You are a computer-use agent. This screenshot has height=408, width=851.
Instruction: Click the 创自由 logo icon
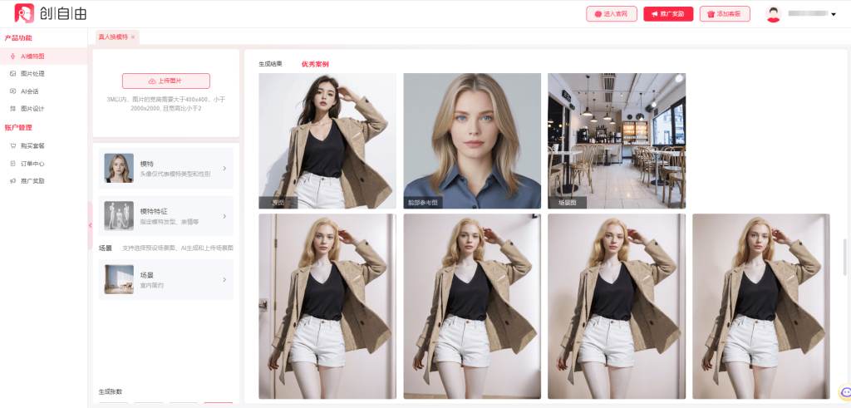point(24,13)
